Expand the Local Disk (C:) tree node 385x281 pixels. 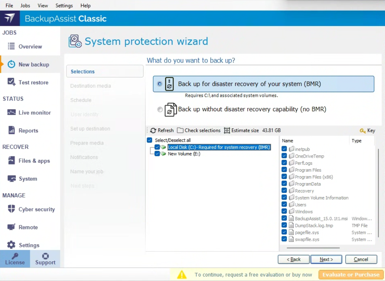coord(151,147)
